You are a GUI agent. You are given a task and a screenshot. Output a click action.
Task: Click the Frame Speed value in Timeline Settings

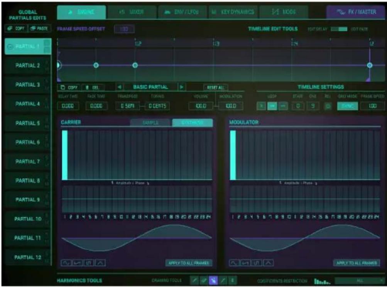pyautogui.click(x=372, y=106)
